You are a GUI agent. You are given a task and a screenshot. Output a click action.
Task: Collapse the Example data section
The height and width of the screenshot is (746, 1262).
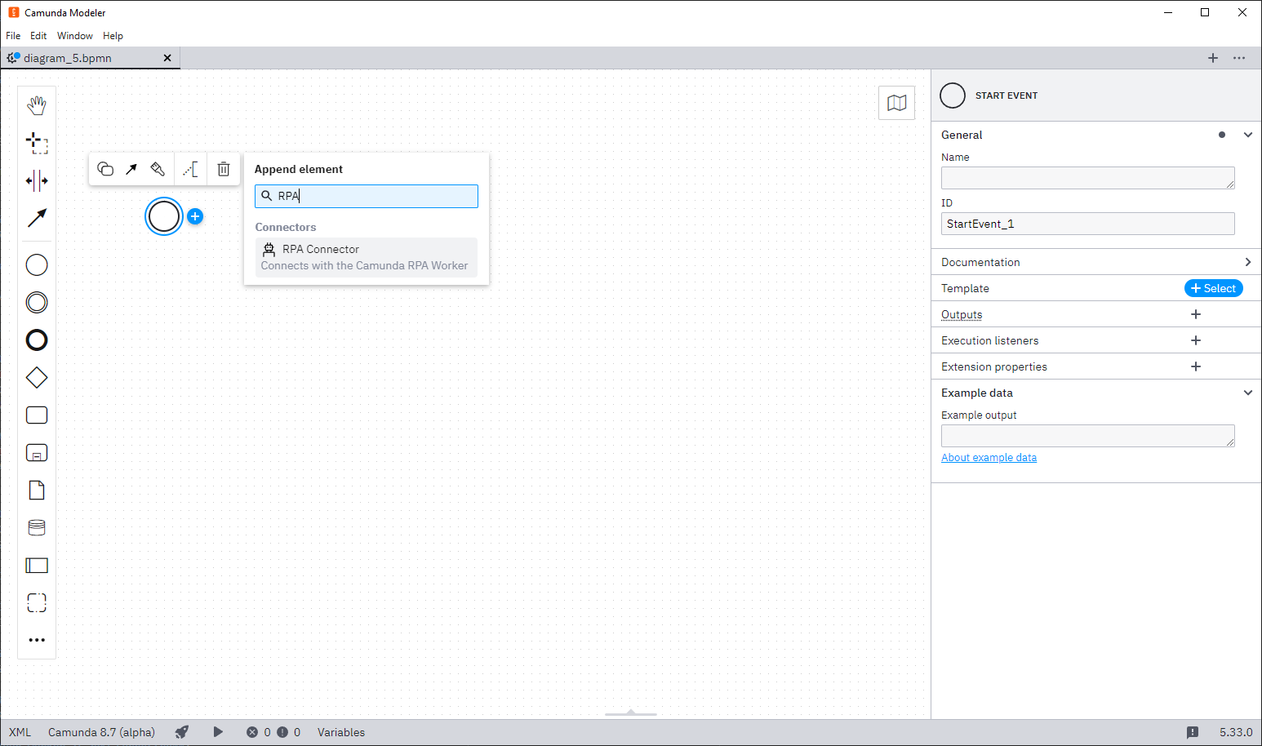coord(1248,393)
